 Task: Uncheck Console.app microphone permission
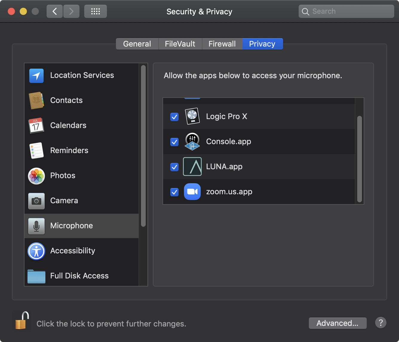[174, 142]
